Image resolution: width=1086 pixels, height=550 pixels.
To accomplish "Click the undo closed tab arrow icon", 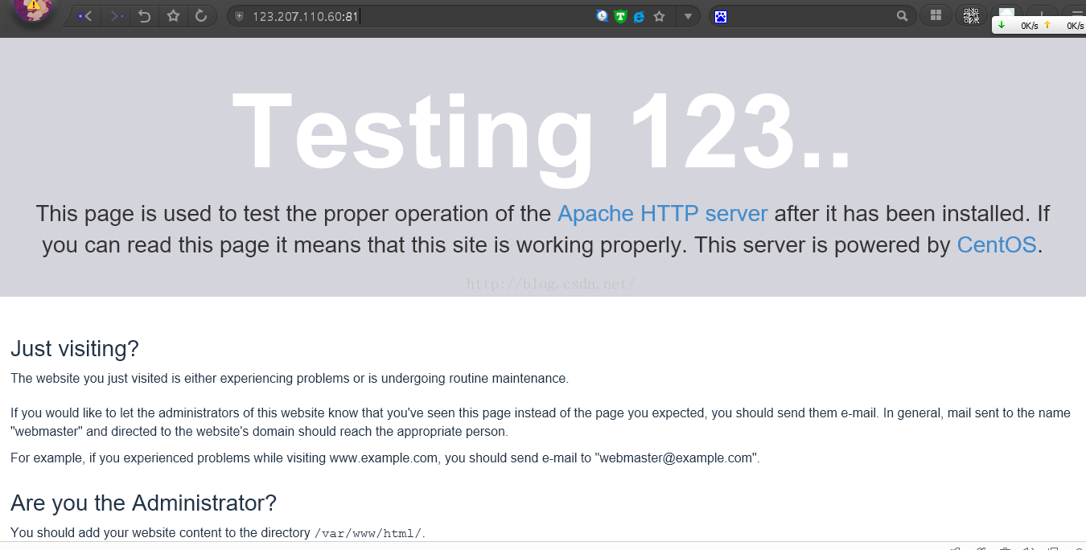I will coord(145,16).
